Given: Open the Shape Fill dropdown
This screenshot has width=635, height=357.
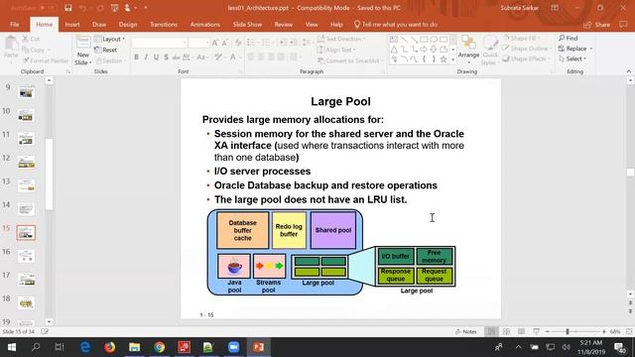Looking at the screenshot, I should click(x=521, y=38).
